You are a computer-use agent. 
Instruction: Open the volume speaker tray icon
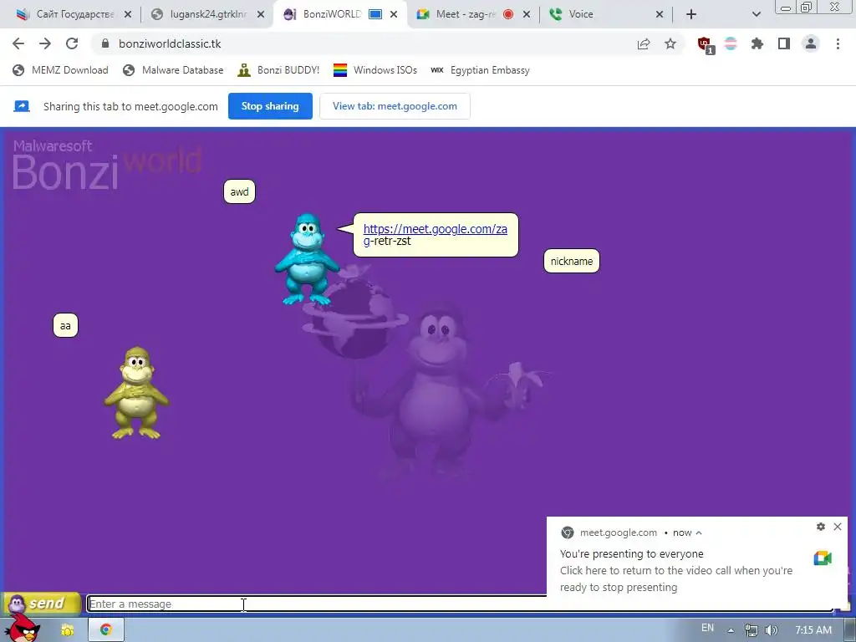[x=771, y=630]
